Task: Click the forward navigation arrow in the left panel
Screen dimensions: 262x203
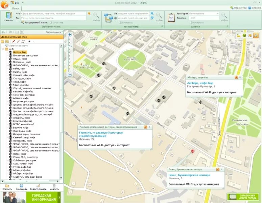Action: click(x=10, y=32)
